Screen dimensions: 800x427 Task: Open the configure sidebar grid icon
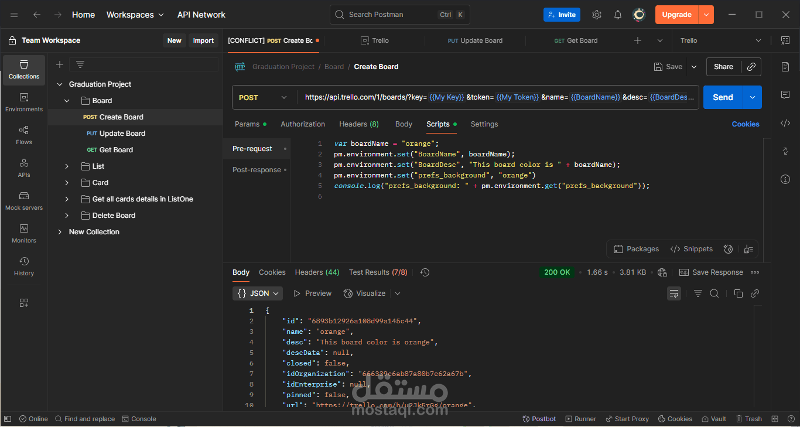[24, 303]
